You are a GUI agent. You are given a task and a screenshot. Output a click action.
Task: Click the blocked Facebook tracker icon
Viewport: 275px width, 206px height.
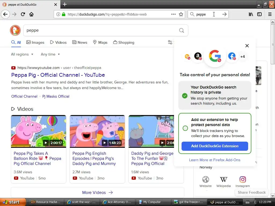coord(232,56)
